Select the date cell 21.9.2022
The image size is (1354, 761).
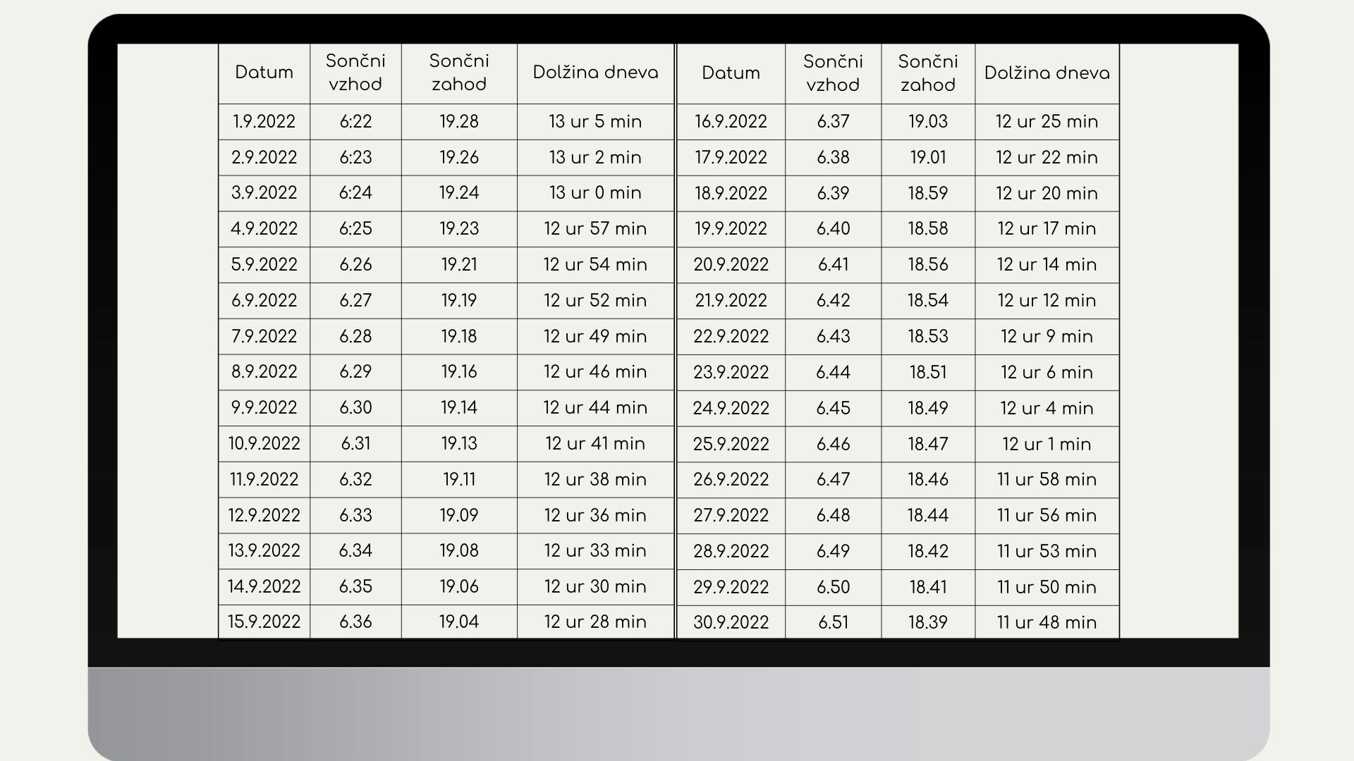point(731,301)
